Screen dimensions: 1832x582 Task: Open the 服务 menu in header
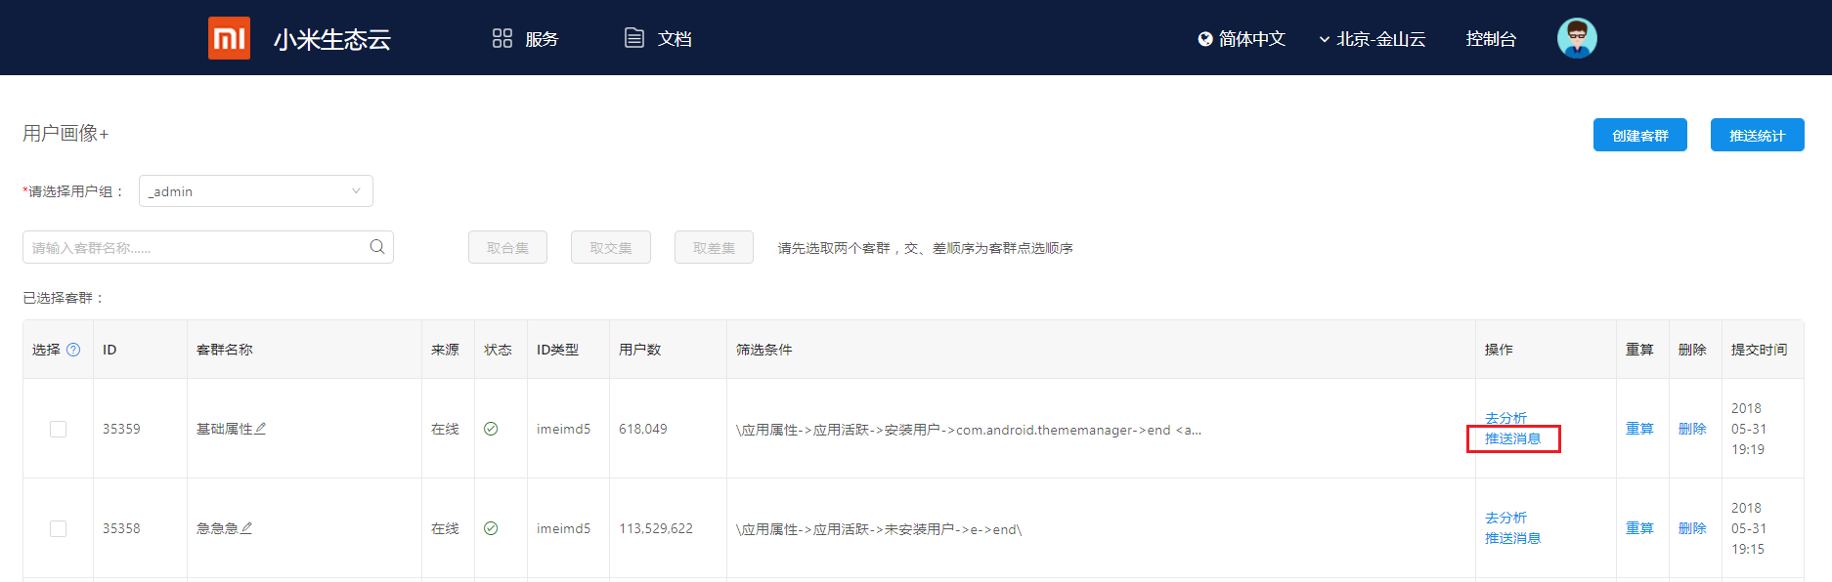click(525, 39)
